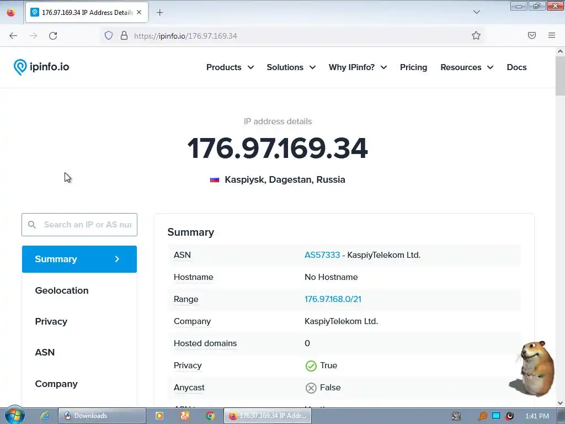This screenshot has width=565, height=424.
Task: Open Chrome from the taskbar
Action: tap(210, 416)
